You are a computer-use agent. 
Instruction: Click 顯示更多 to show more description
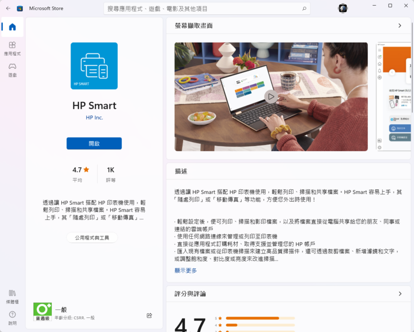[x=185, y=271]
